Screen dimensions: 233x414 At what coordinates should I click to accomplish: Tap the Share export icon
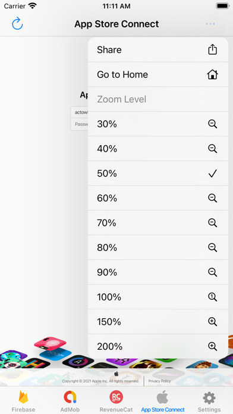[x=212, y=49]
